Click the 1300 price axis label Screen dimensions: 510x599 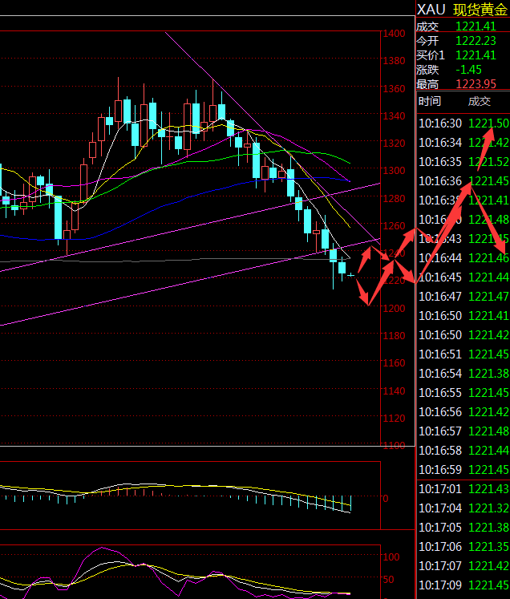pyautogui.click(x=394, y=170)
